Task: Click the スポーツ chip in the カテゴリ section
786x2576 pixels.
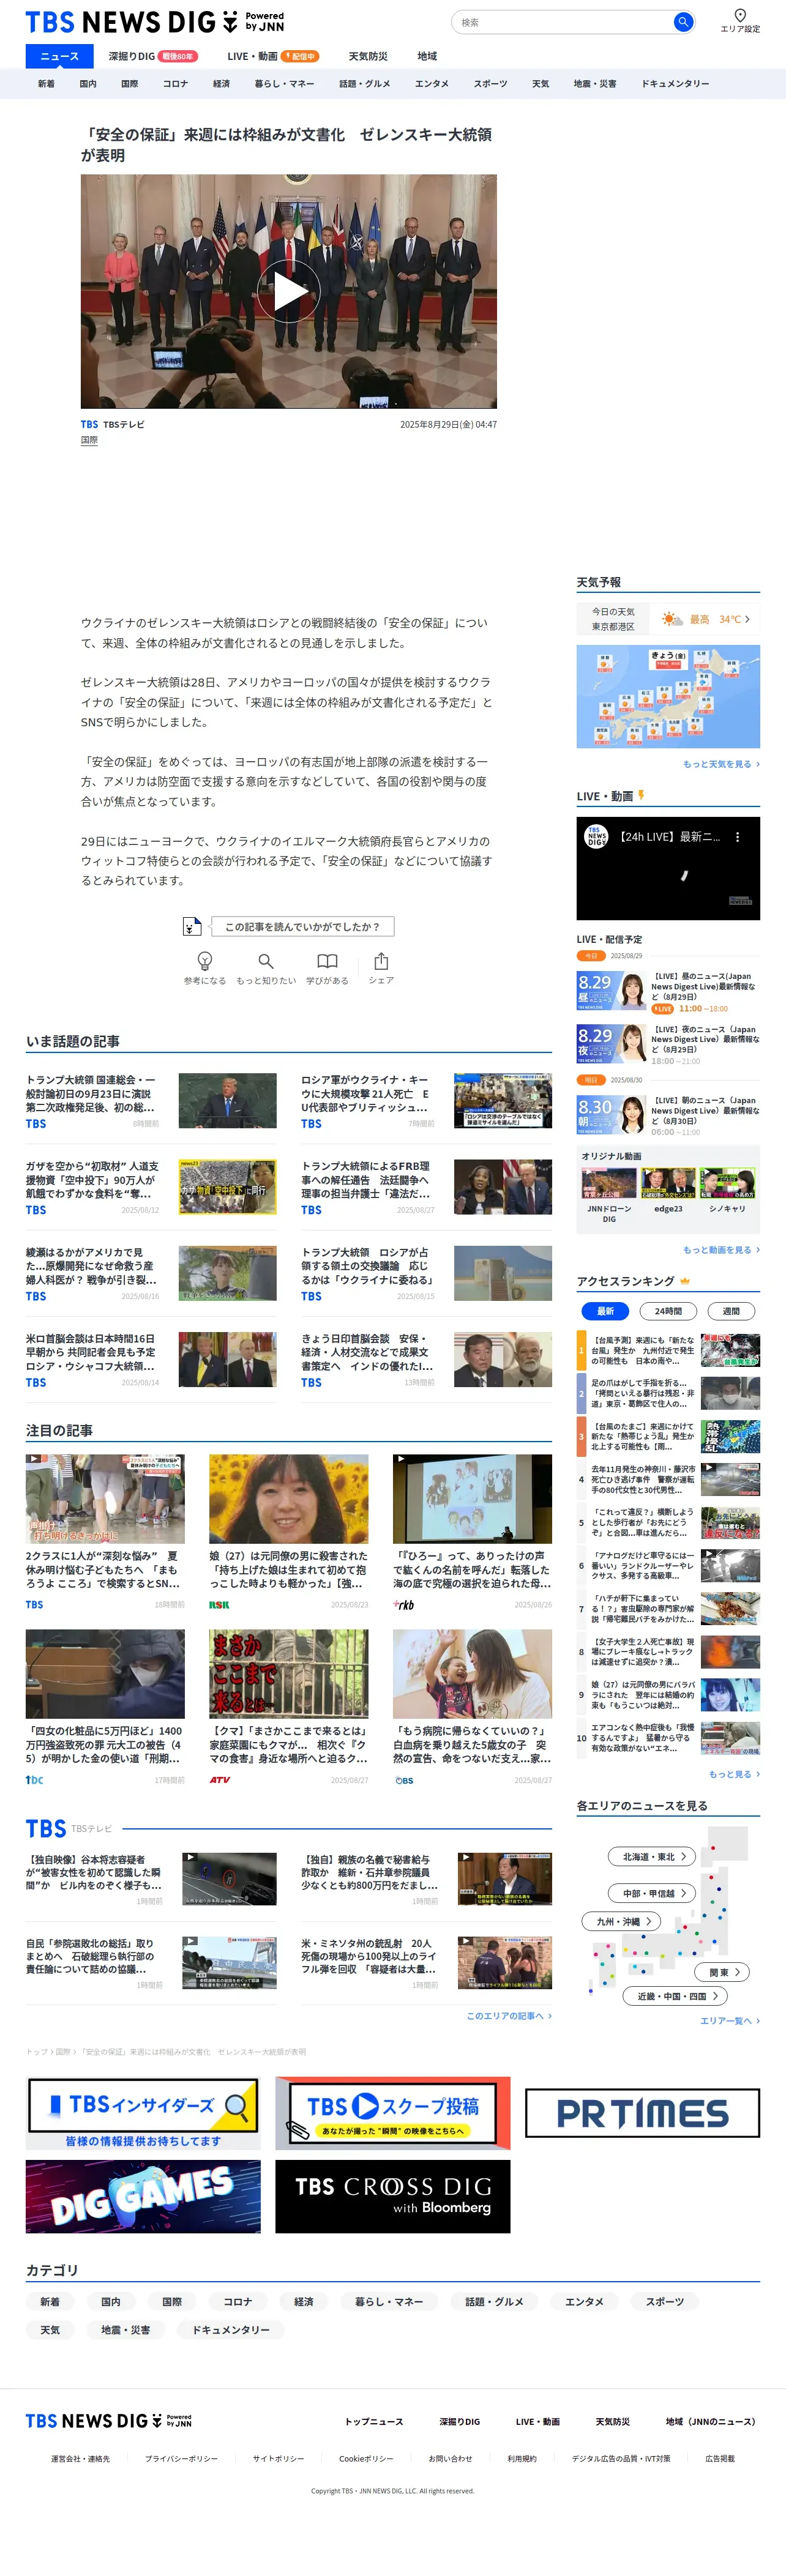Action: point(665,2301)
